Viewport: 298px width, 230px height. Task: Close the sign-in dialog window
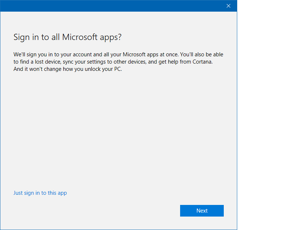coord(229,6)
